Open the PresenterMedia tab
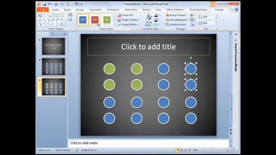 [x=198, y=9]
